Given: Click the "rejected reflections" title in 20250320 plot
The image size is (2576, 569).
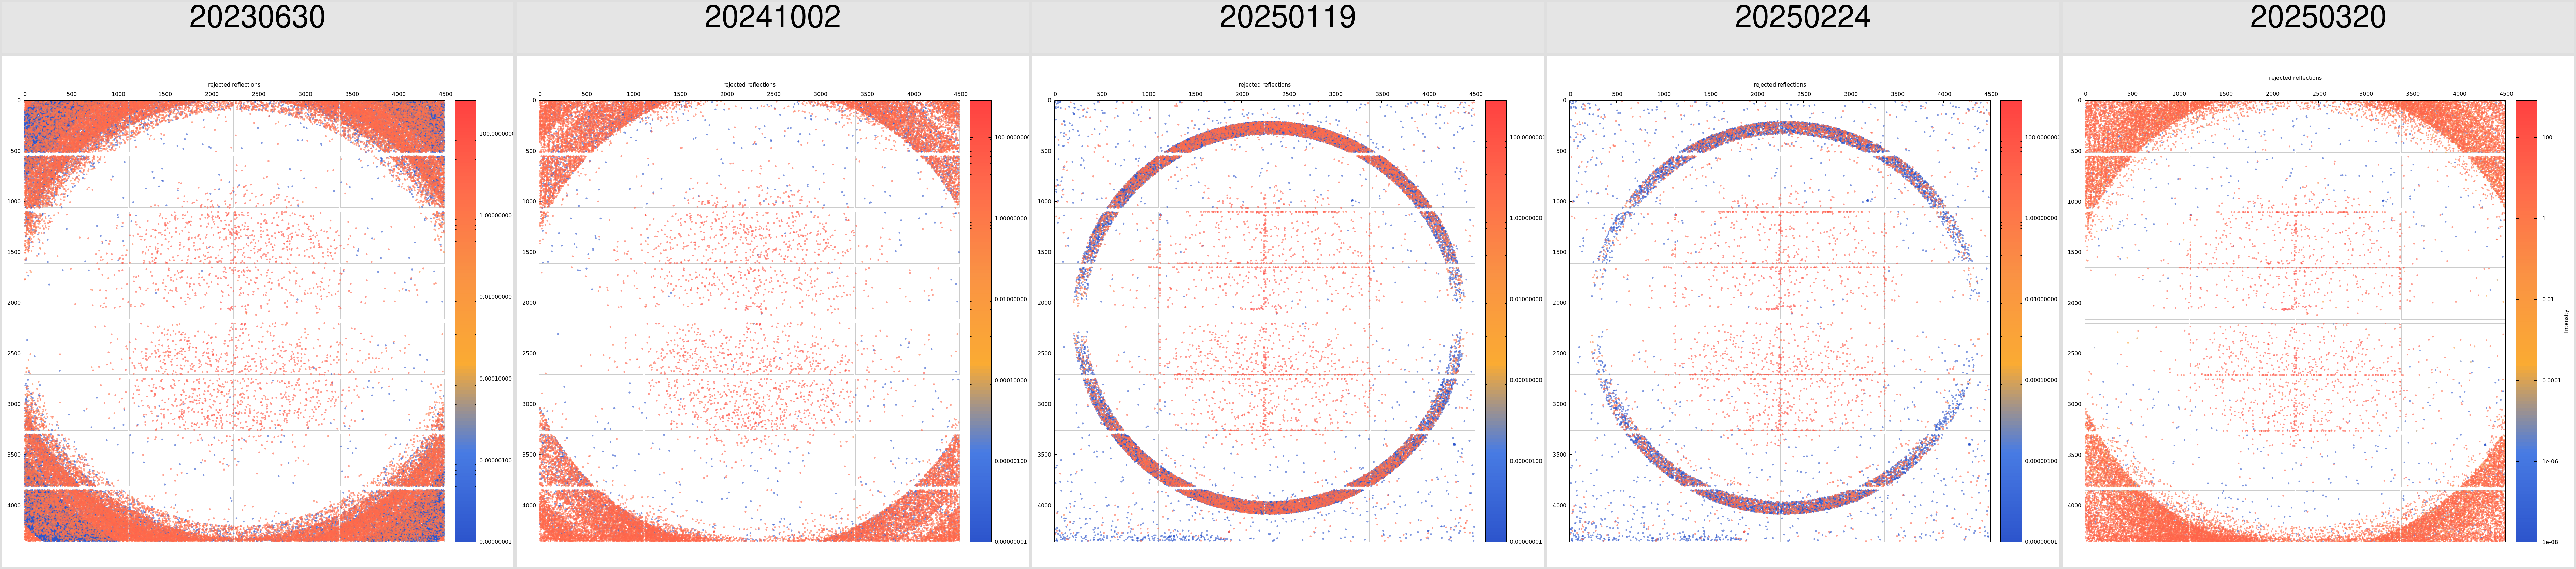Looking at the screenshot, I should (2295, 78).
